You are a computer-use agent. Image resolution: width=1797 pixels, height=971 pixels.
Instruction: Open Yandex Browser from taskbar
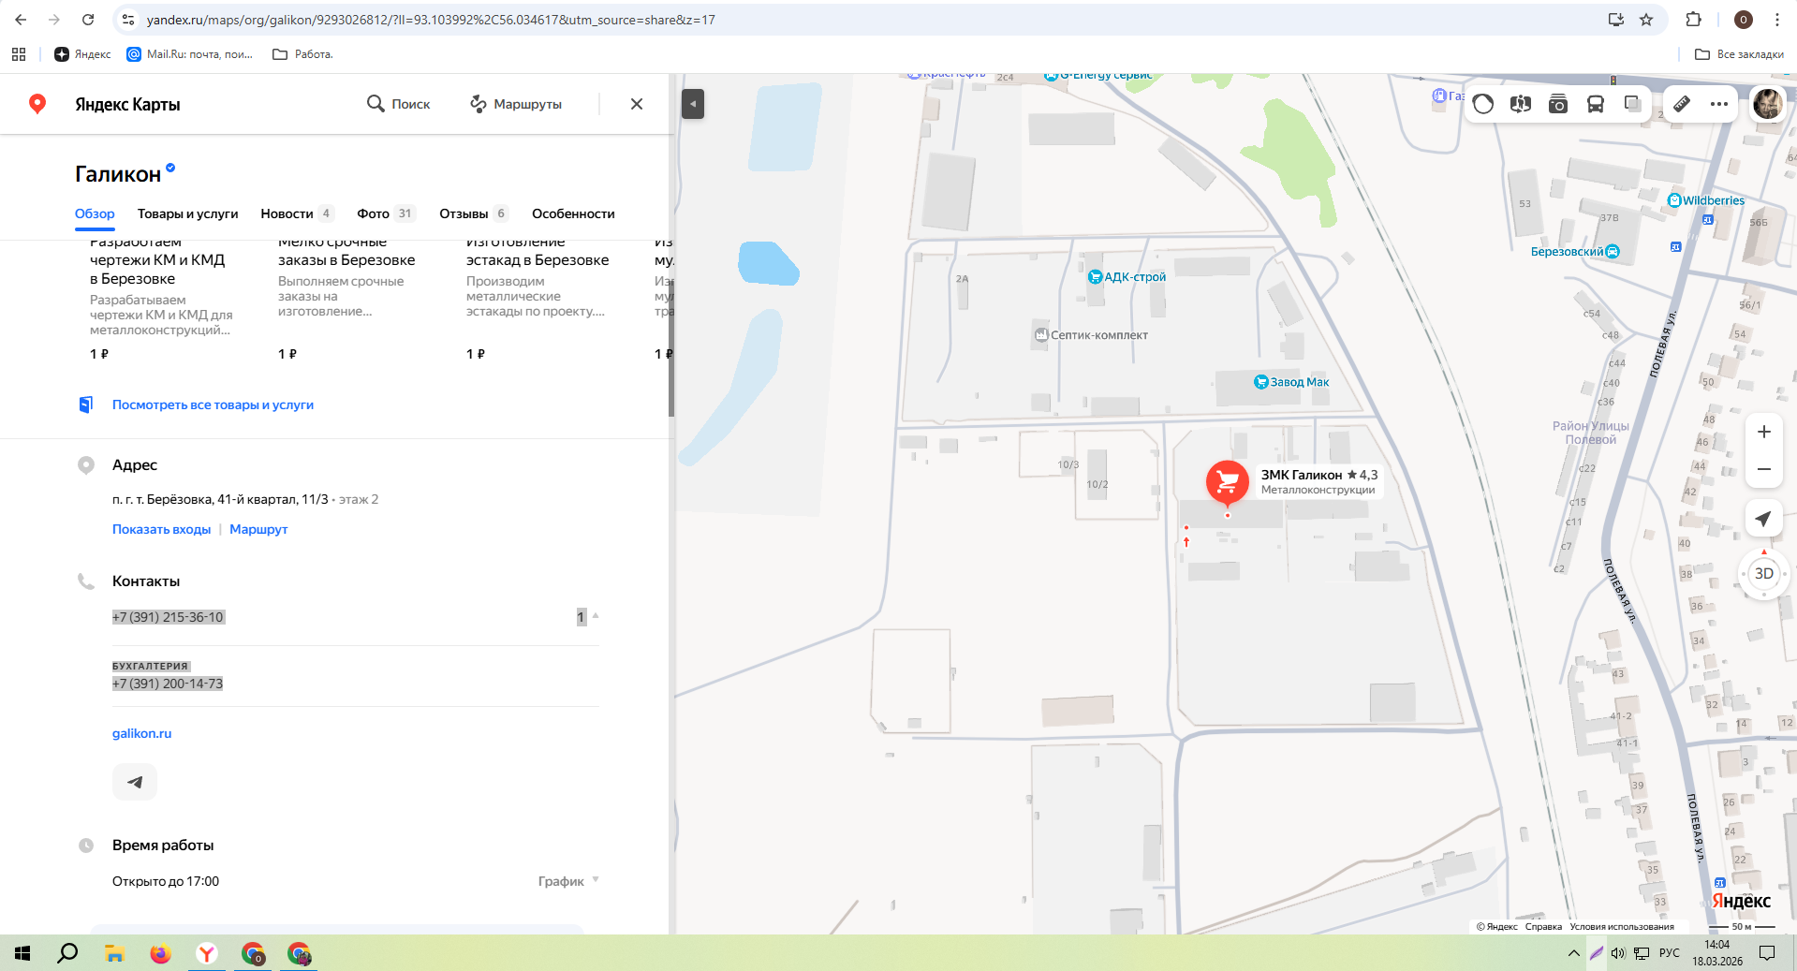tap(206, 954)
